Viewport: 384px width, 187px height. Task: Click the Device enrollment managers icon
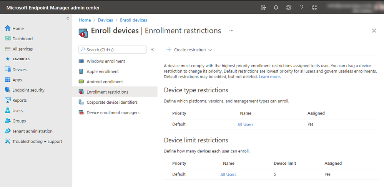[x=81, y=113]
